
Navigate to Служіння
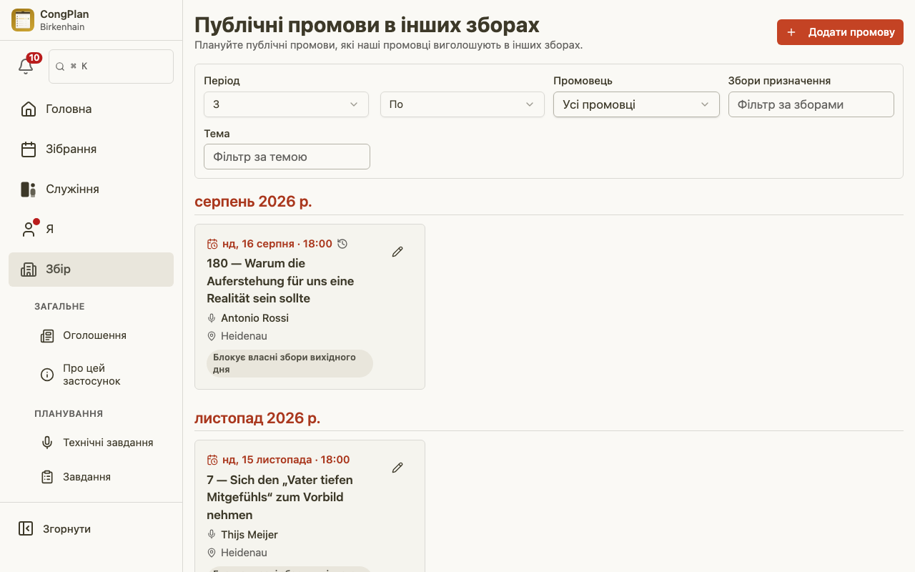click(91, 189)
